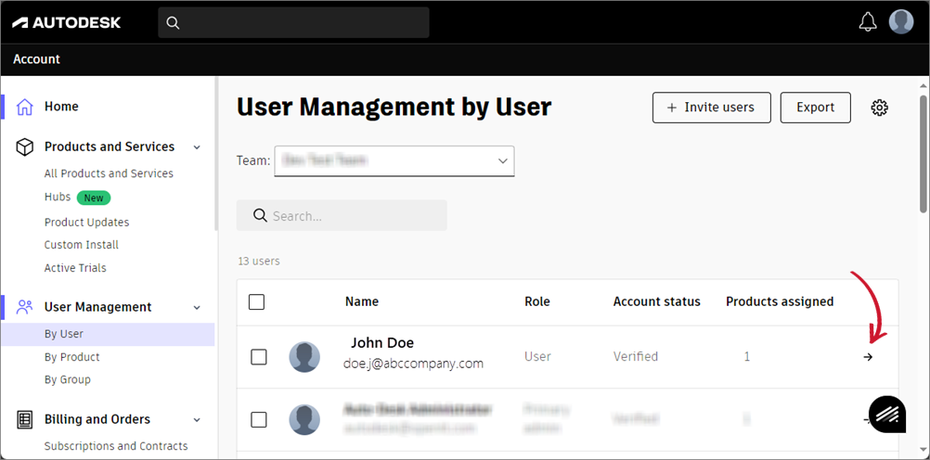Select the second user's checkbox
This screenshot has width=930, height=460.
pos(259,420)
